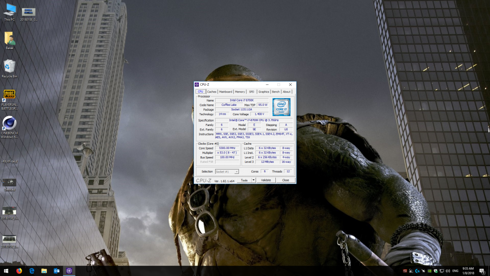Click the CPU-Z title bar app icon
This screenshot has height=276, width=490.
(x=196, y=84)
